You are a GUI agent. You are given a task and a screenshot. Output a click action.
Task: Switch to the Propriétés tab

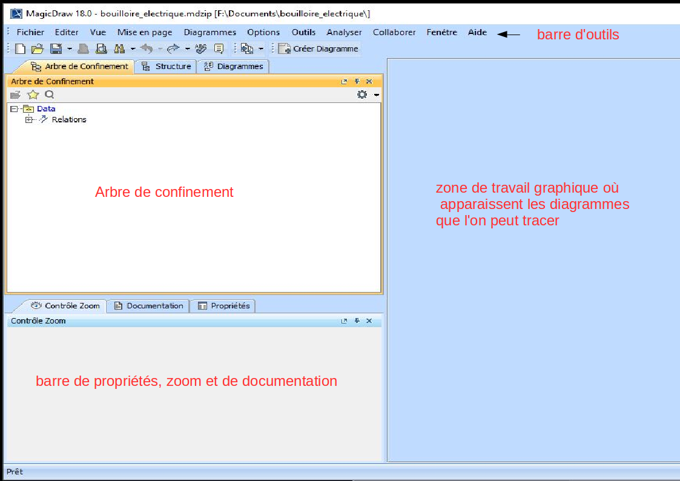pos(223,306)
